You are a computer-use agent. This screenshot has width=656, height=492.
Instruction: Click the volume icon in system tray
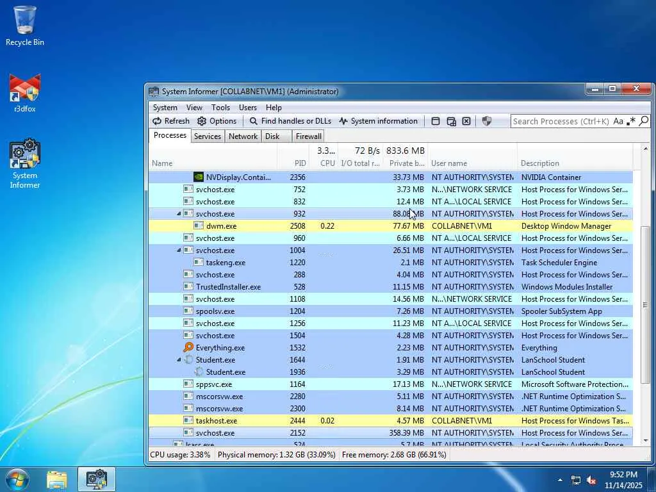(x=591, y=480)
